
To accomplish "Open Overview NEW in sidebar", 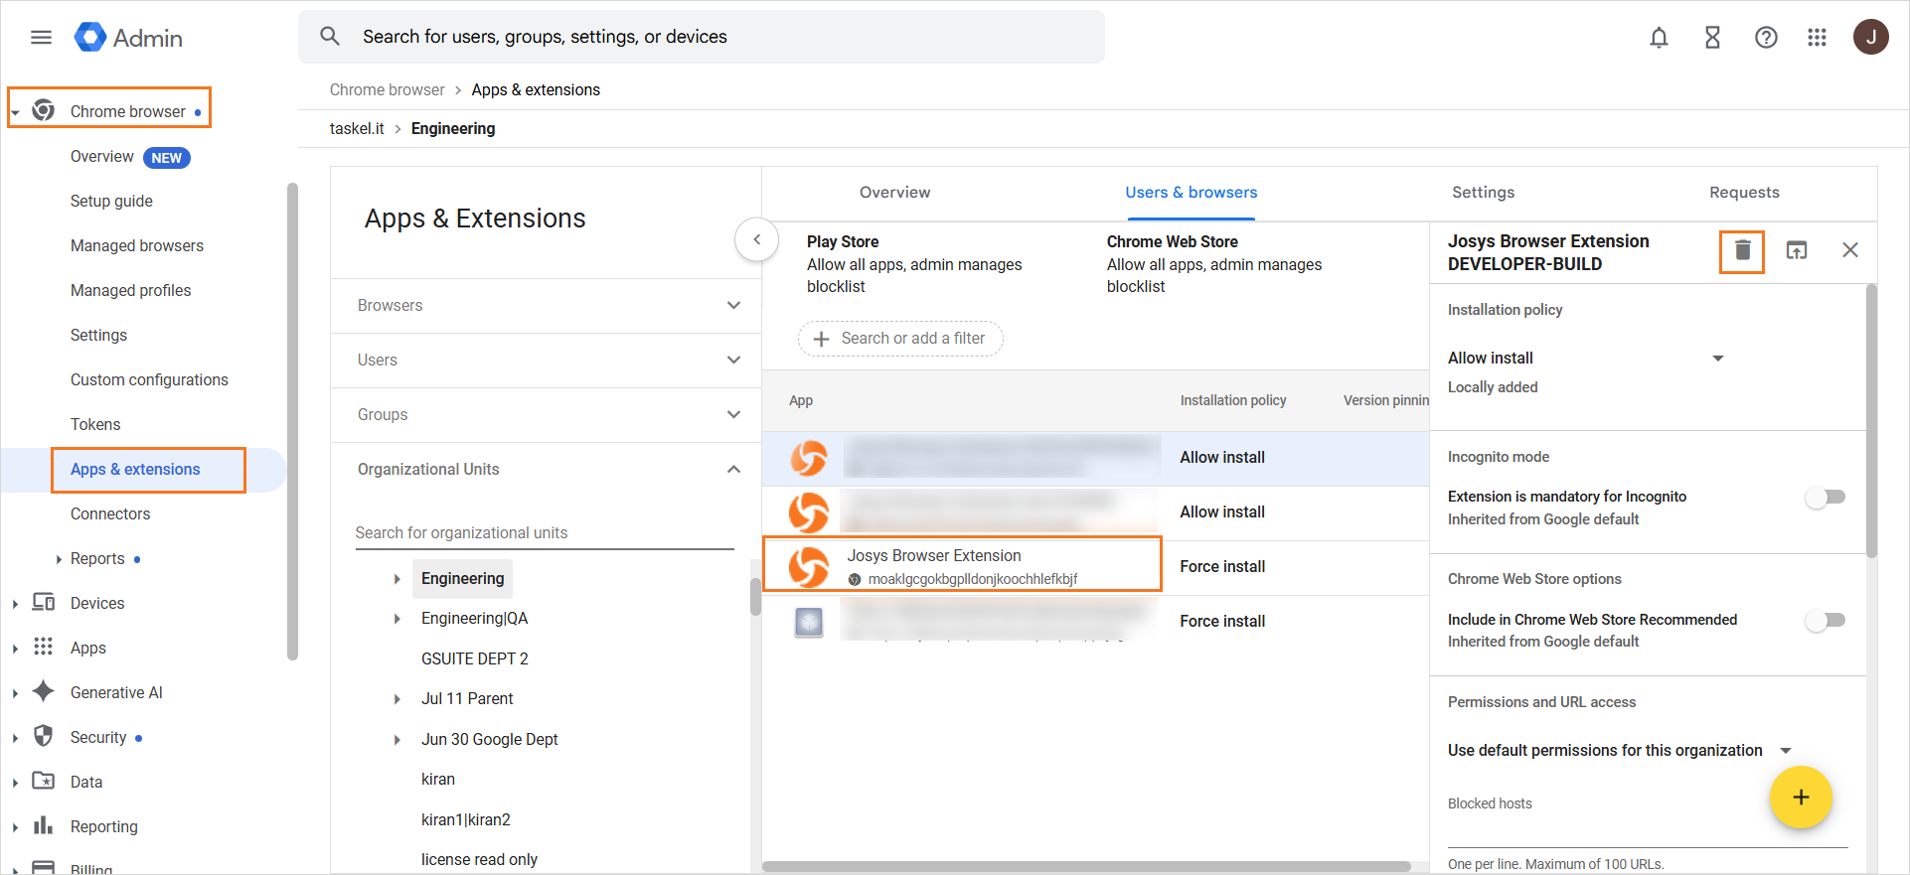I will point(130,157).
